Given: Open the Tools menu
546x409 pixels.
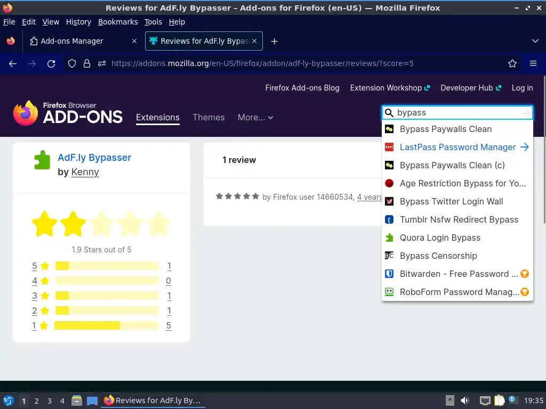Looking at the screenshot, I should click(x=153, y=22).
